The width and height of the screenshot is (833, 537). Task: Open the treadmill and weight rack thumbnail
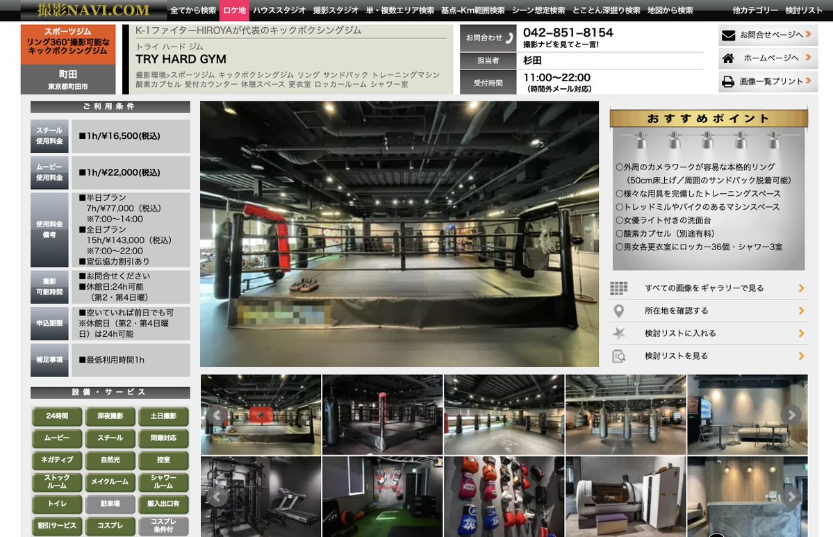[x=261, y=497]
